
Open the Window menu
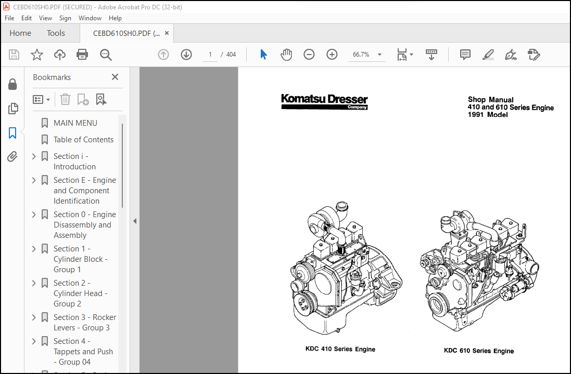point(90,18)
